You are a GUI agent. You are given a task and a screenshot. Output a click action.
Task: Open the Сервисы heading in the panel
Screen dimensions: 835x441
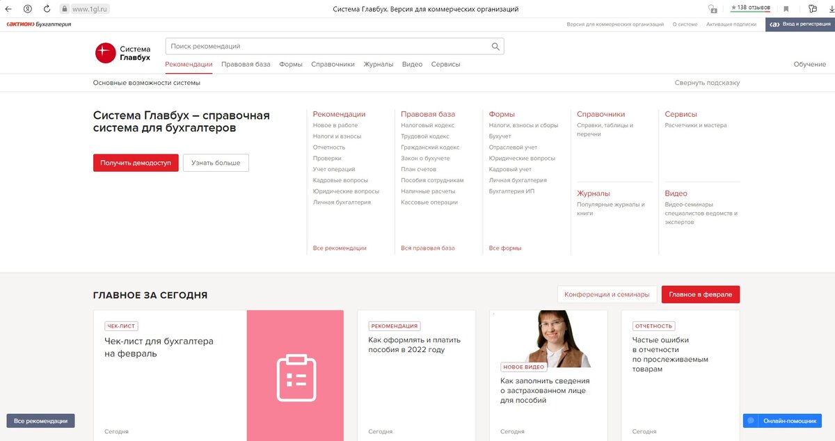click(x=681, y=114)
